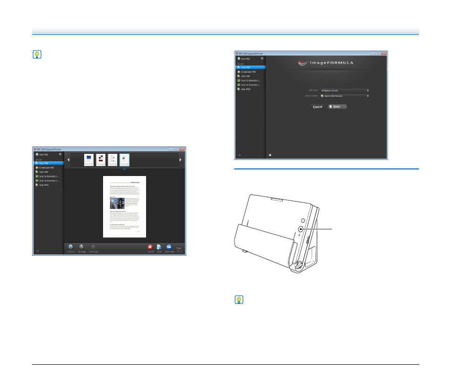
Task: Select highlighted Color PDF job in save window
Action: tap(251, 67)
